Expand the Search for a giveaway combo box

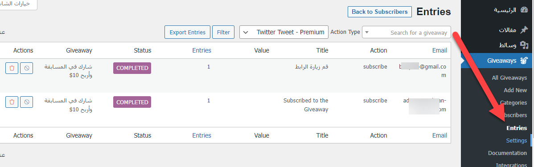[x=406, y=33]
